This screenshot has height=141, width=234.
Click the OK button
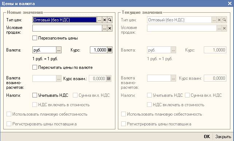coord(207,136)
